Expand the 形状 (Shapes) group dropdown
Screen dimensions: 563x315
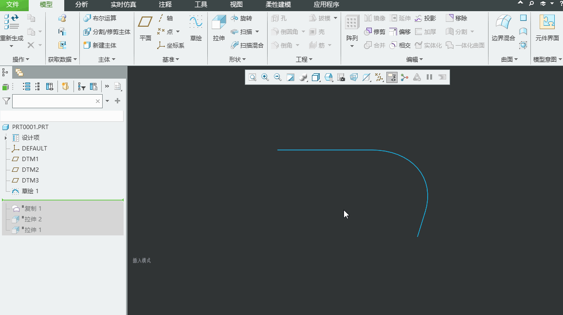coord(237,59)
